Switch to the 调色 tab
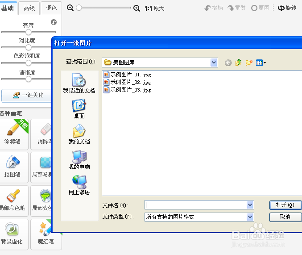 (x=51, y=8)
